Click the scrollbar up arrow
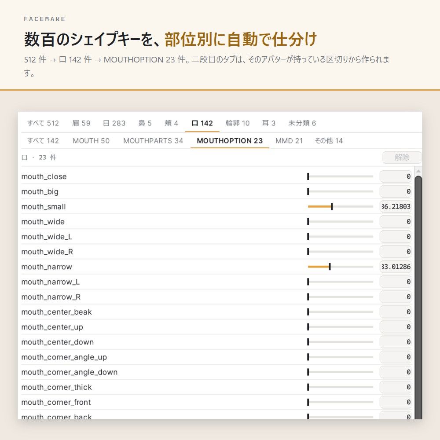 pos(418,171)
